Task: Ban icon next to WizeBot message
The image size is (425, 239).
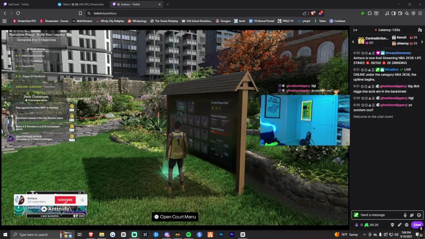Action: pos(363,70)
